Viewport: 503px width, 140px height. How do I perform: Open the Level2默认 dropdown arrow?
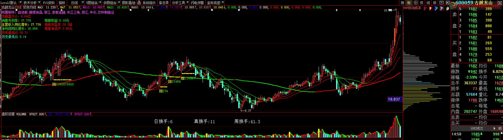pyautogui.click(x=20, y=3)
